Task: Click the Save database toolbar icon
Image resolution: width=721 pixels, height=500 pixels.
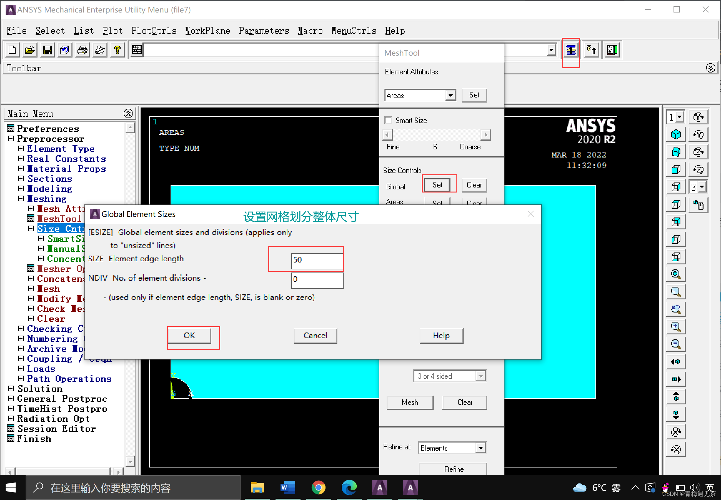Action: click(47, 50)
